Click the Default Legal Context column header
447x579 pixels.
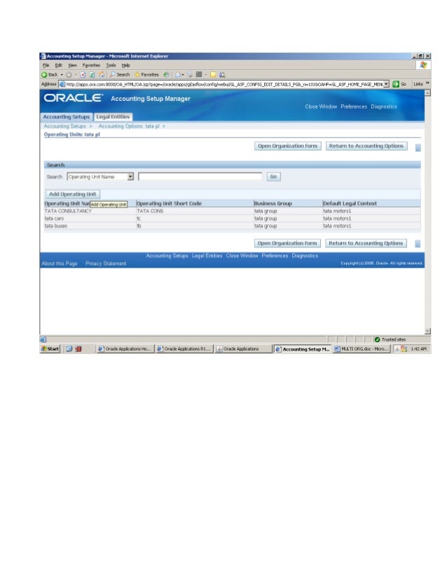[x=350, y=203]
